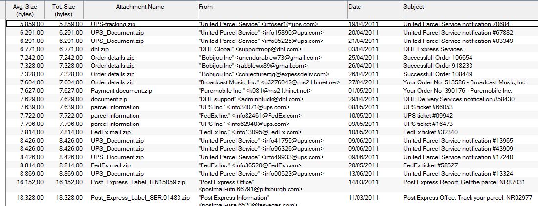This screenshot has width=538, height=206.
Task: Click subject FedEx ticket #32340
Action: [x=430, y=132]
